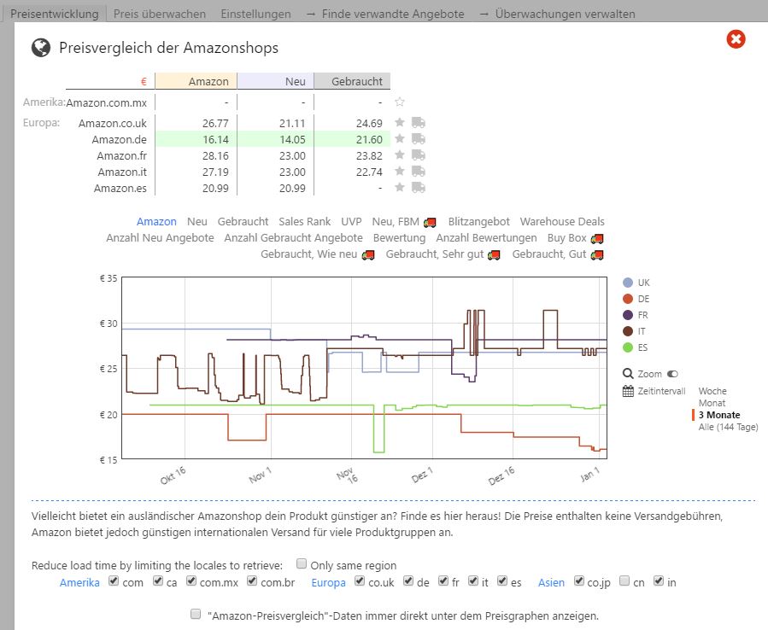Click the truck icon beside Gebraucht, Sehr gut
Viewport: 768px width, 630px height.
[495, 254]
